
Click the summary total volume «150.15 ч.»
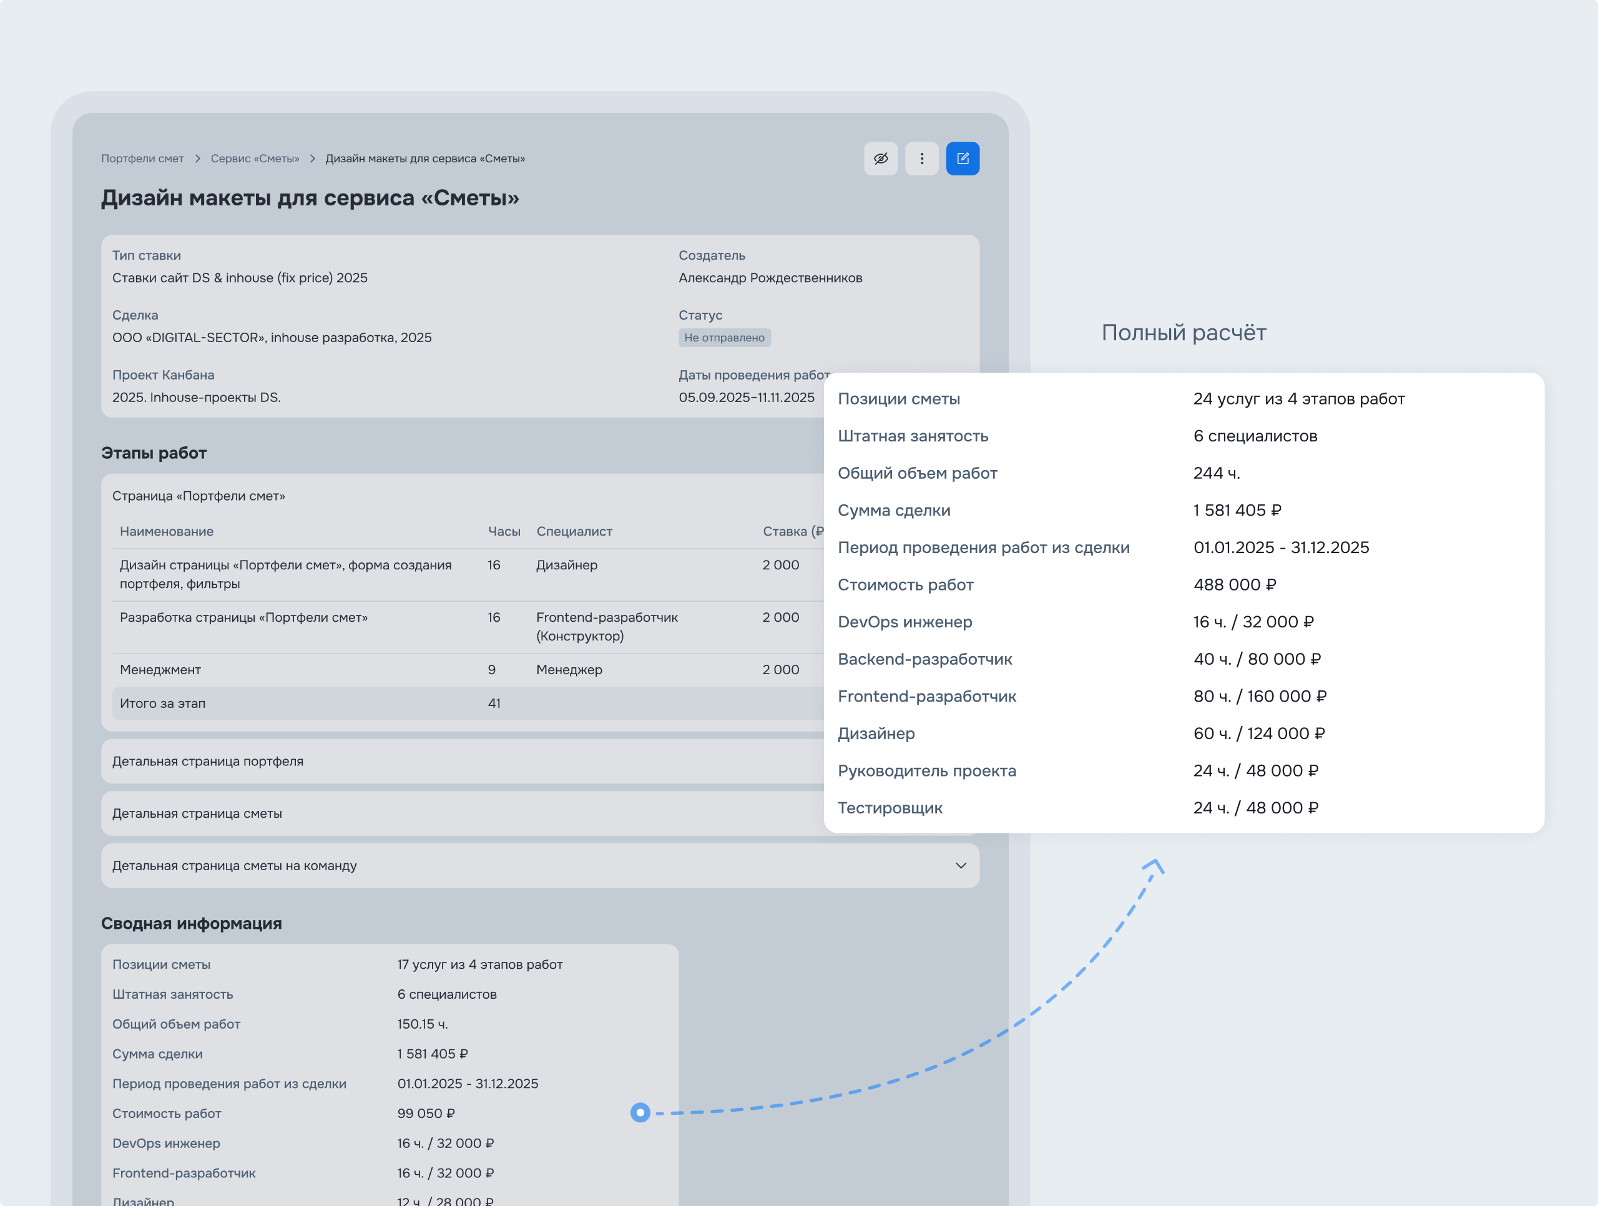tap(423, 1024)
